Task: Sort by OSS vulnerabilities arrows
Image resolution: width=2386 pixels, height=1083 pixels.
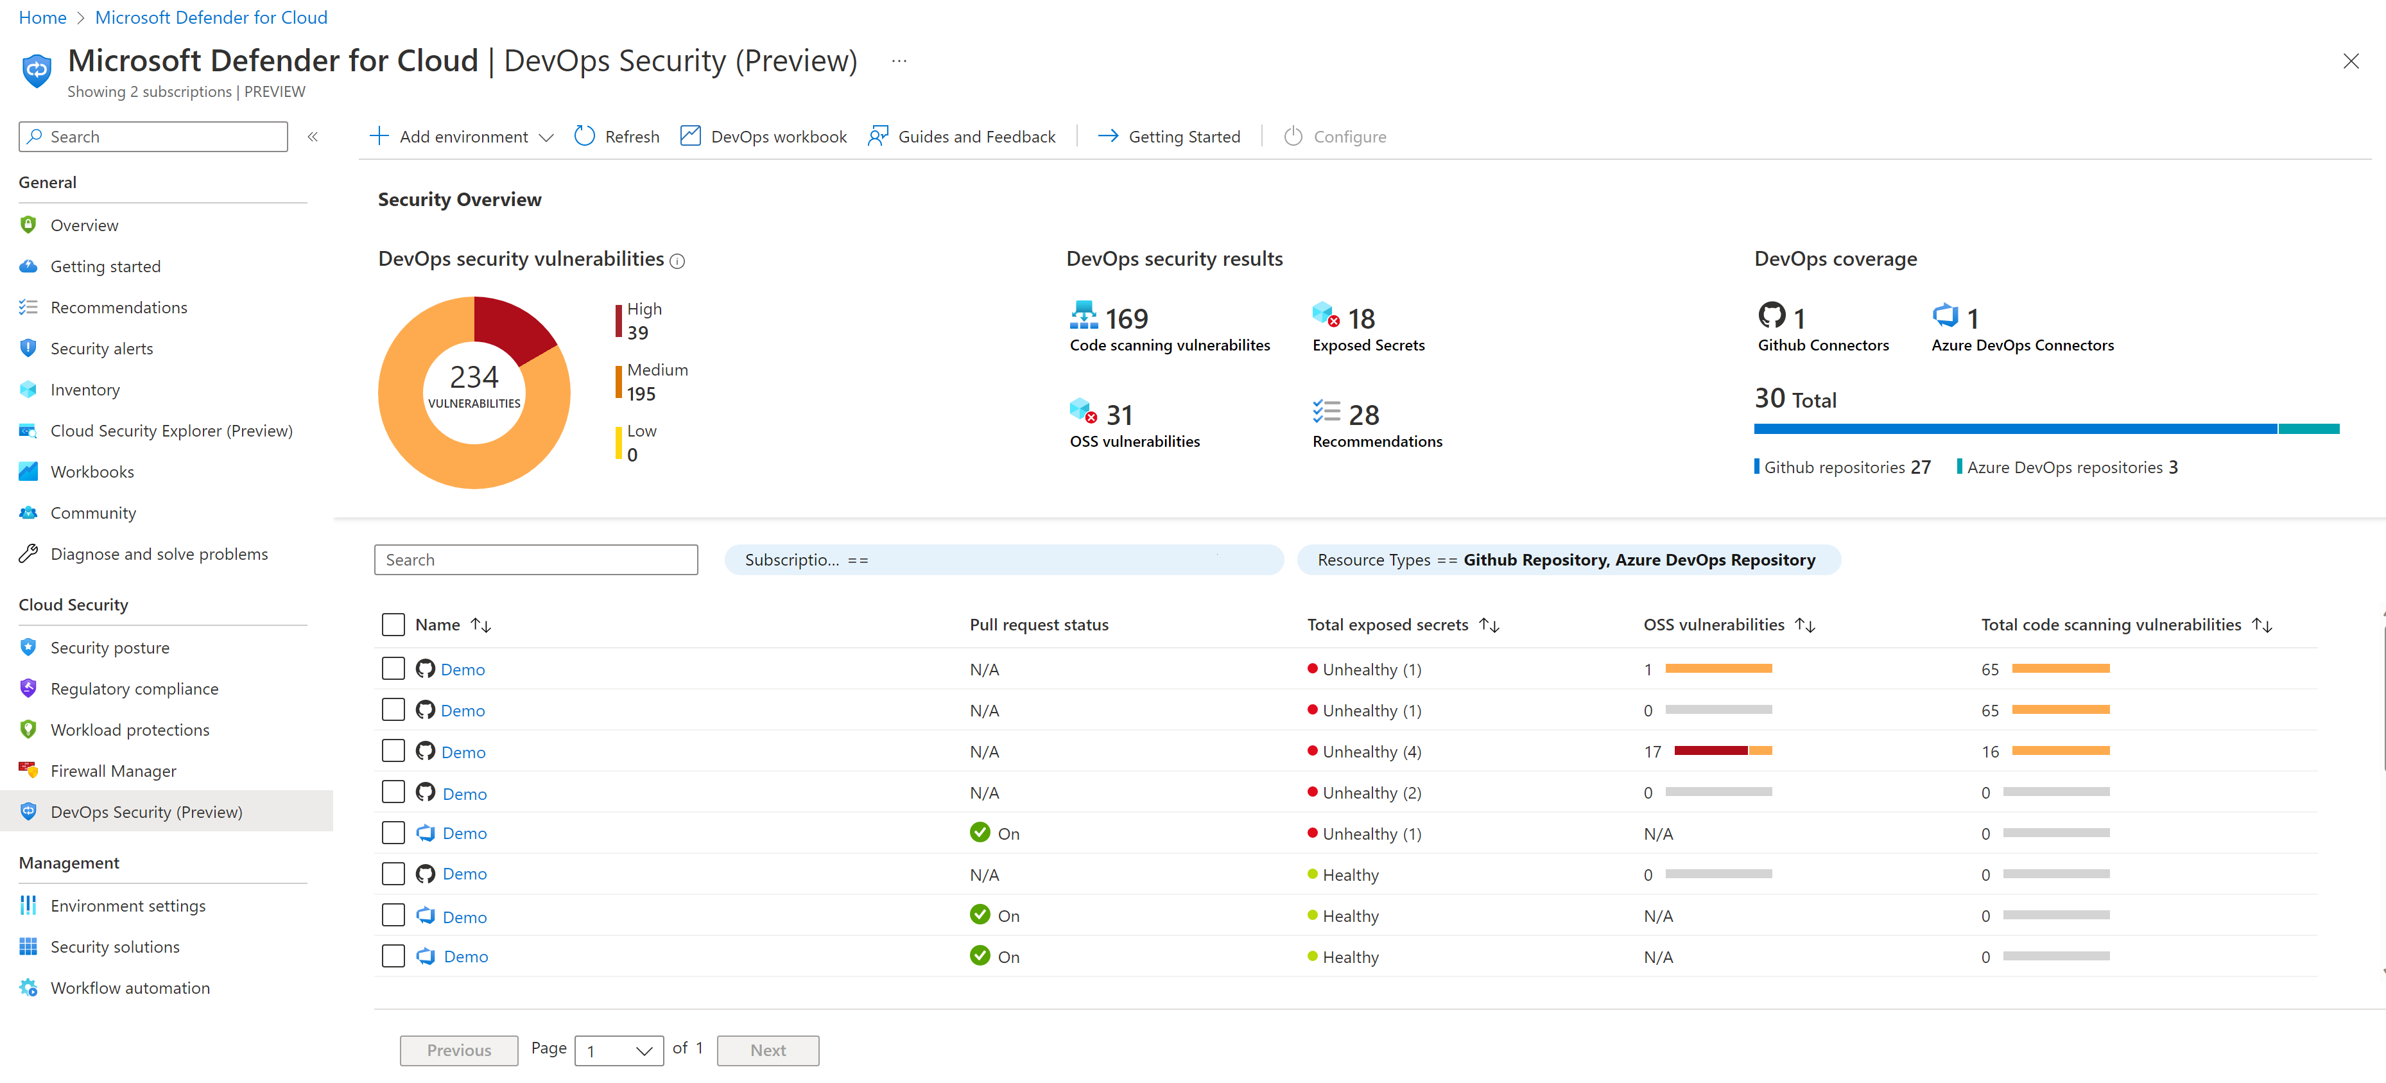Action: 1805,625
